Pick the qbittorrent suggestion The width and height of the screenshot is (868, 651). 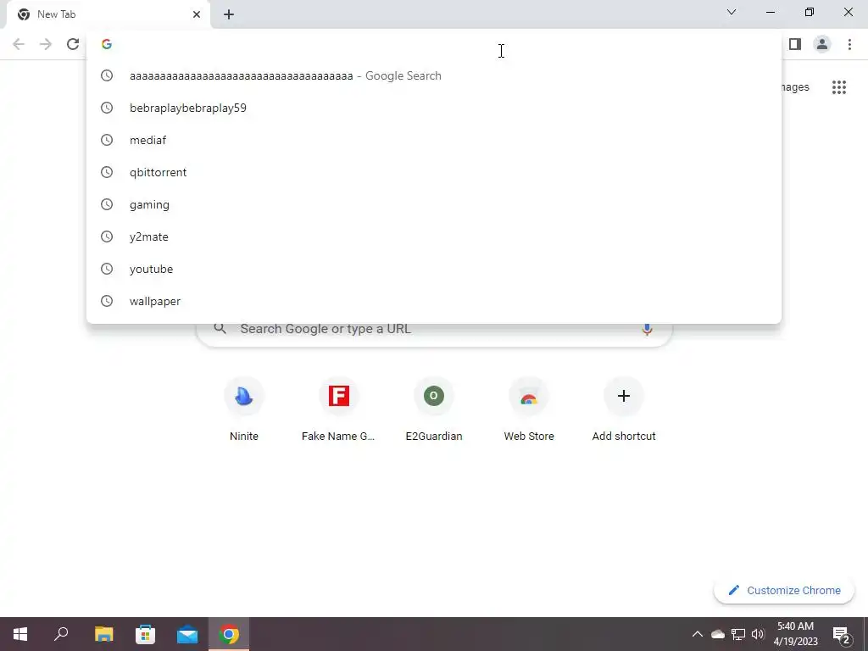click(434, 172)
